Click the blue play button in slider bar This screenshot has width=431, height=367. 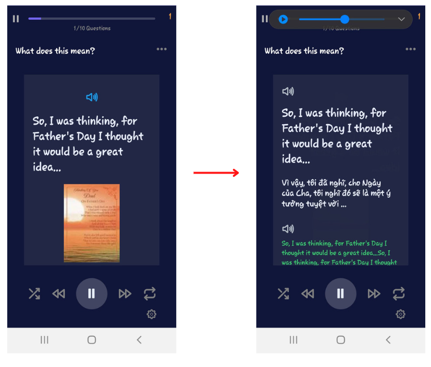click(283, 19)
